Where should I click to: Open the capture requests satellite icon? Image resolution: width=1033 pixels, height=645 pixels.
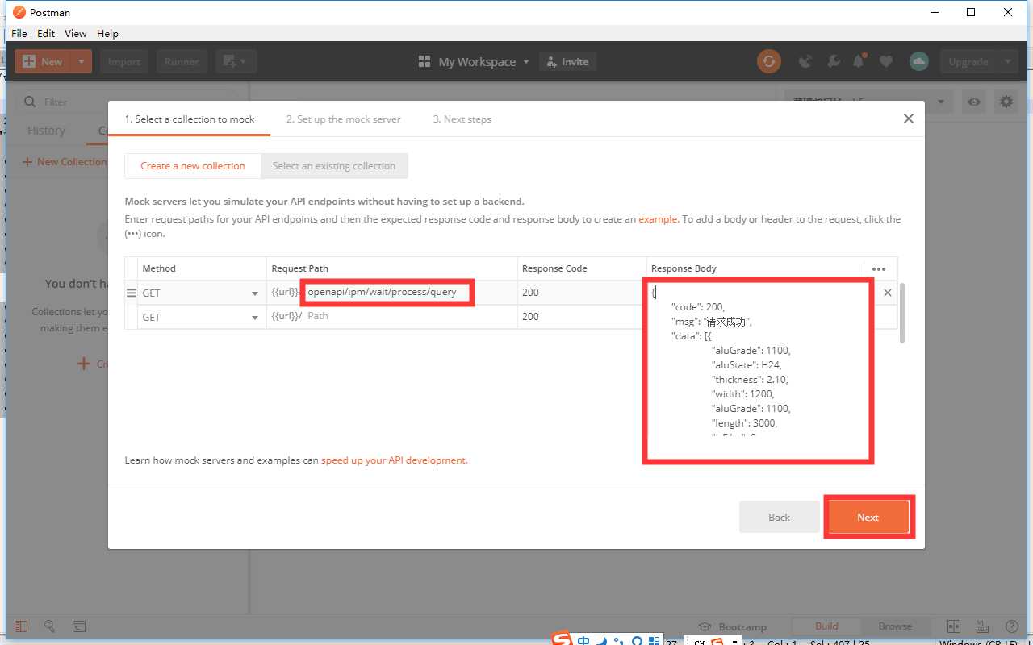pos(805,61)
